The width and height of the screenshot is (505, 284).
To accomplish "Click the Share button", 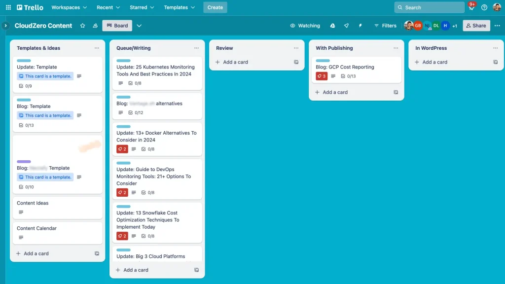I will tap(475, 25).
